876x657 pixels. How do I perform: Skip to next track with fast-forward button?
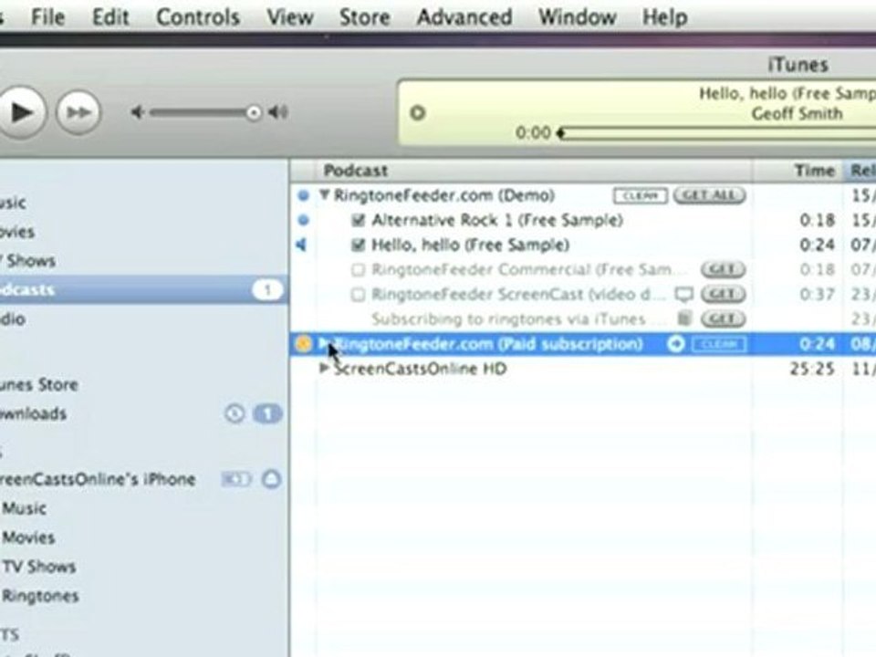coord(78,113)
